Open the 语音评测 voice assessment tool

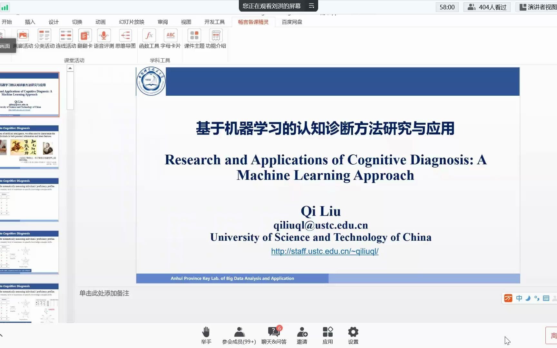103,39
